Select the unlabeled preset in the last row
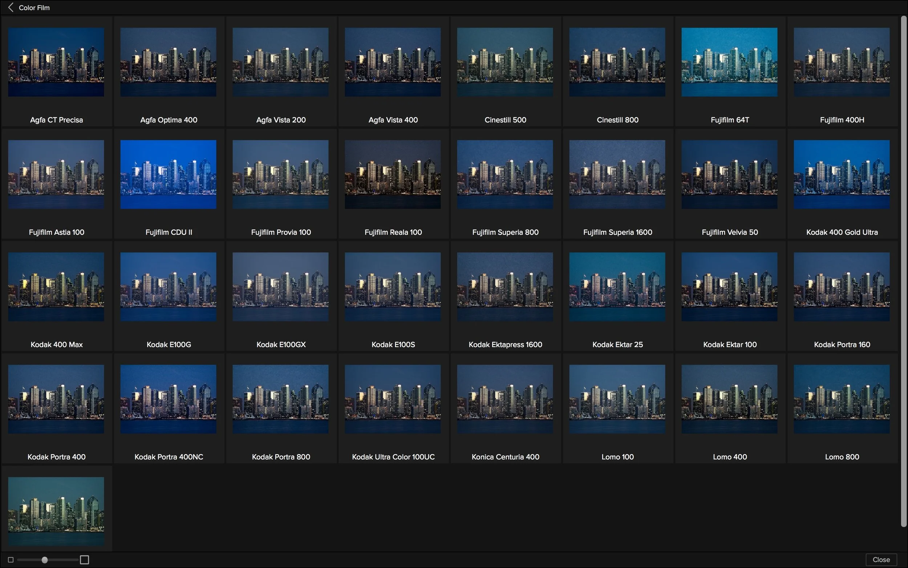This screenshot has height=568, width=908. click(56, 511)
